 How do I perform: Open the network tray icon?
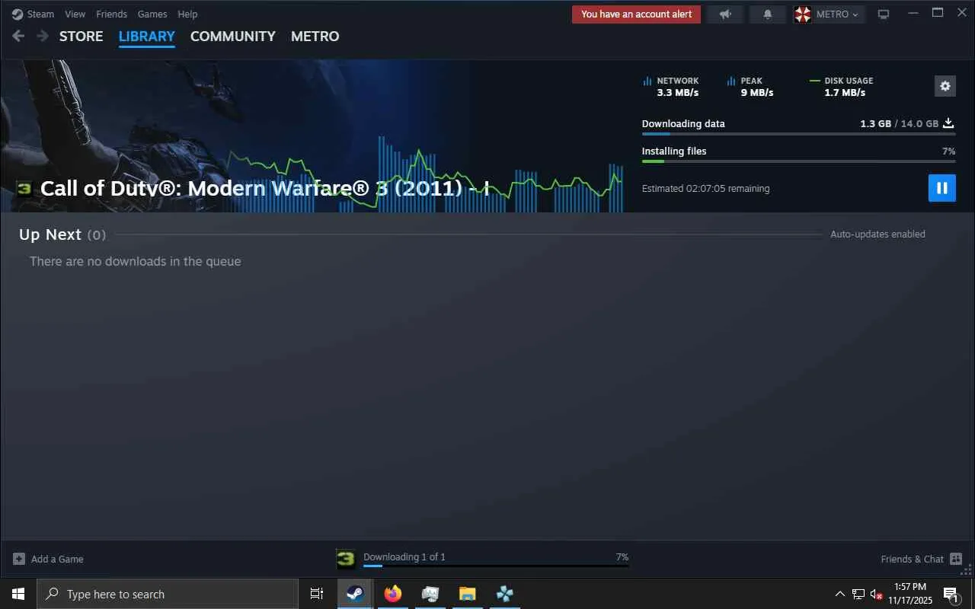858,594
